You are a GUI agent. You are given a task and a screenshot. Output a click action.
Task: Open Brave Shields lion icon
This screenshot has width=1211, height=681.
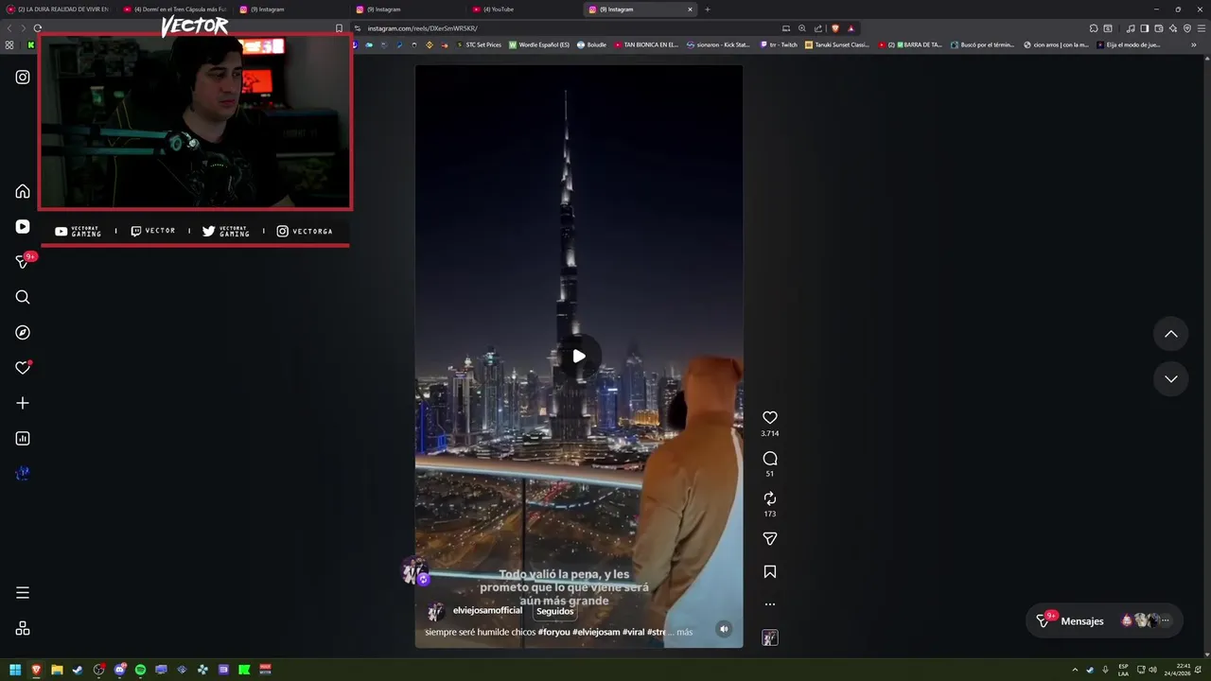(x=835, y=28)
